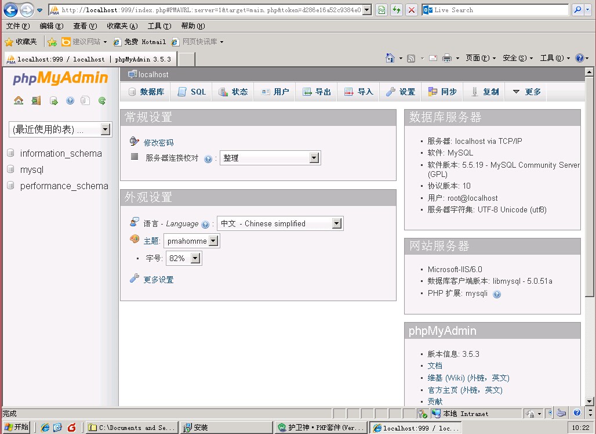The width and height of the screenshot is (596, 434).
Task: Click the log out icon in sidebar
Action: [36, 100]
